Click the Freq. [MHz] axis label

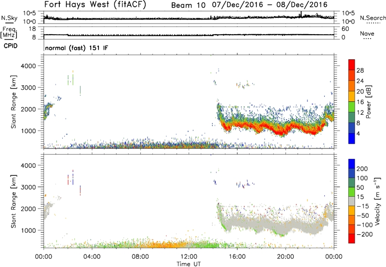point(9,33)
